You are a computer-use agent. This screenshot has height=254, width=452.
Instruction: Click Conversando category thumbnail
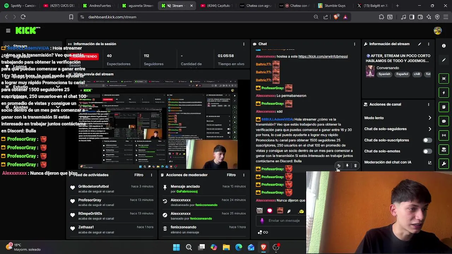click(x=370, y=71)
